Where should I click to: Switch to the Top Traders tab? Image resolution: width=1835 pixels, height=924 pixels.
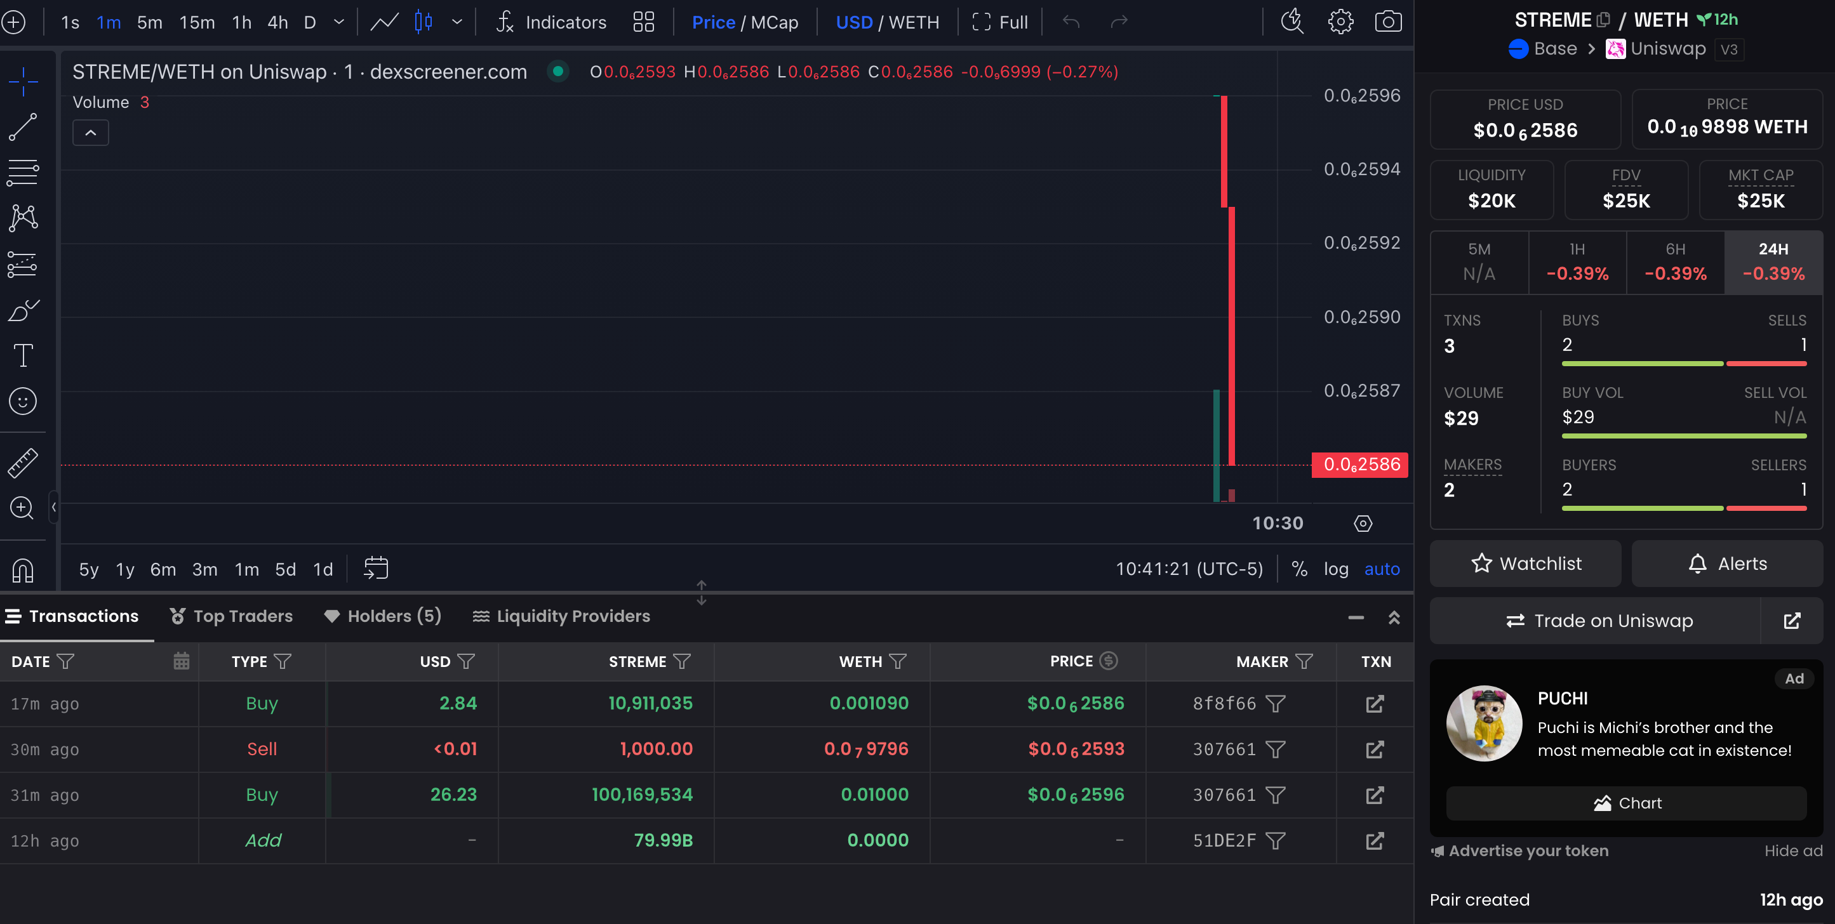click(x=232, y=616)
